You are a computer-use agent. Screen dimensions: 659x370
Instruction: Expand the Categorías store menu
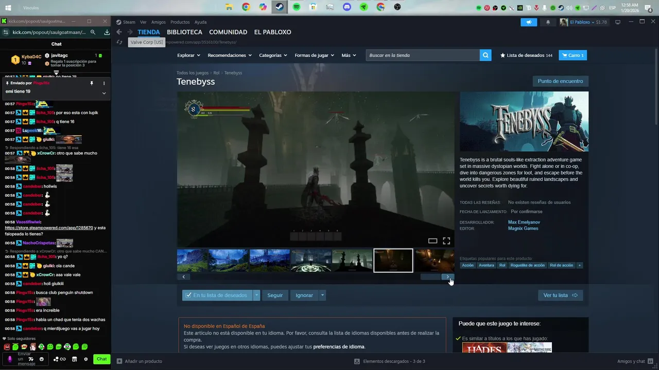point(273,55)
